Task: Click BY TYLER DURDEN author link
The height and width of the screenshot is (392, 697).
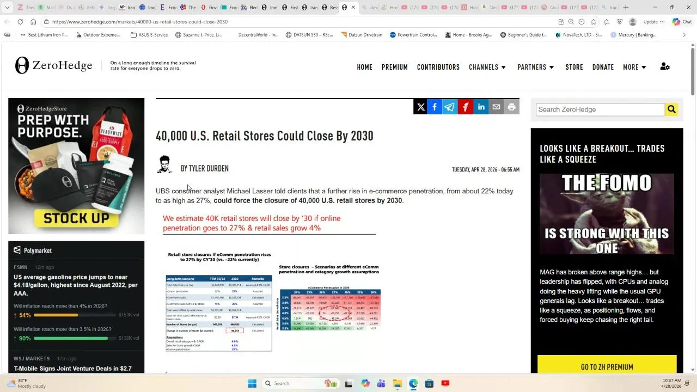Action: tap(205, 168)
